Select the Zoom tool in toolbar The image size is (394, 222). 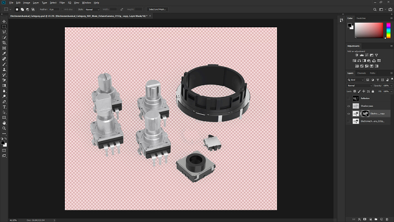coord(4,128)
